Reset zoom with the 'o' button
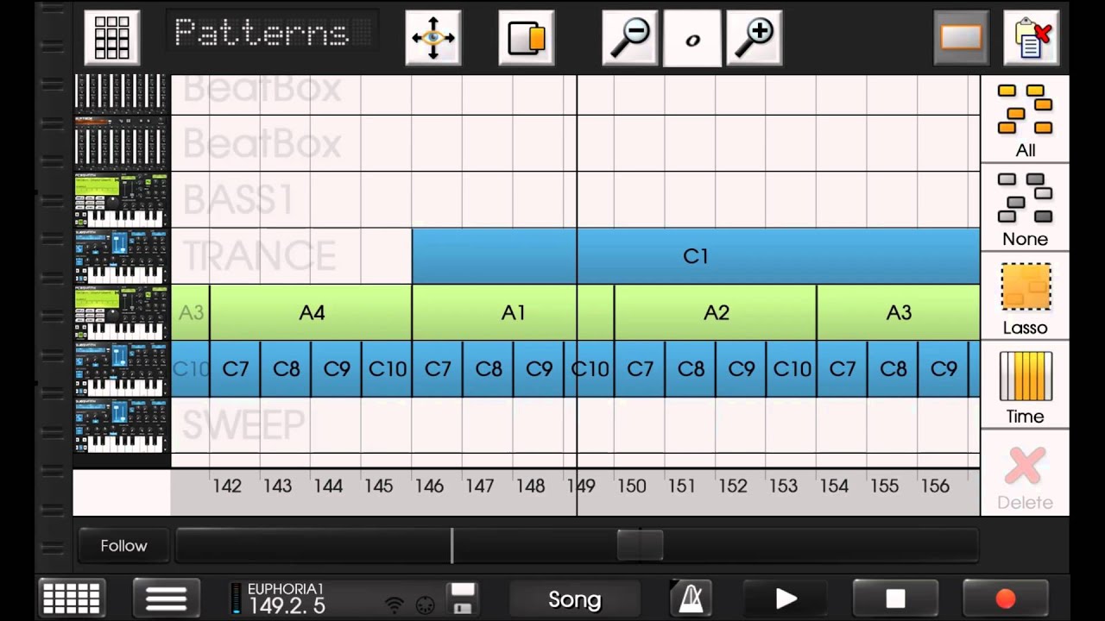The image size is (1105, 621). pyautogui.click(x=692, y=37)
